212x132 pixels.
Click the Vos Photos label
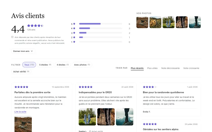click(x=144, y=13)
